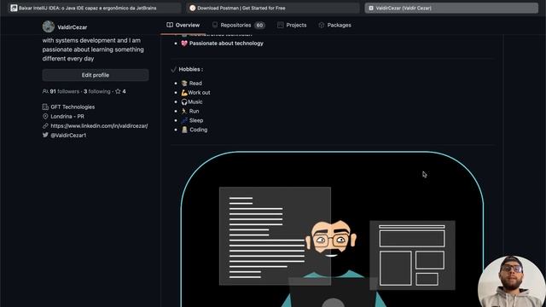Click the ValdirCezar profile avatar
Image resolution: width=546 pixels, height=307 pixels.
[49, 26]
